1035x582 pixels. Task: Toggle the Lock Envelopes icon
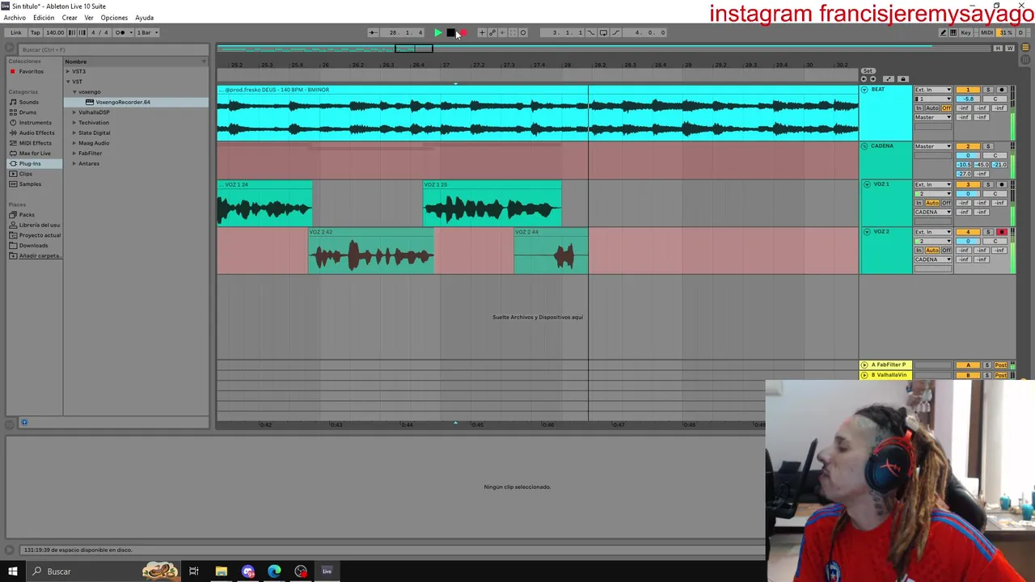click(903, 78)
